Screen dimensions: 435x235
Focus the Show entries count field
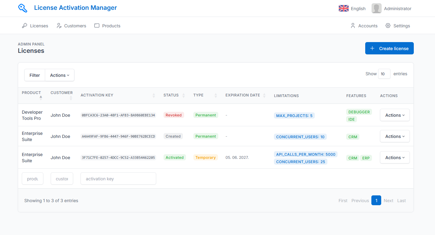click(x=384, y=74)
